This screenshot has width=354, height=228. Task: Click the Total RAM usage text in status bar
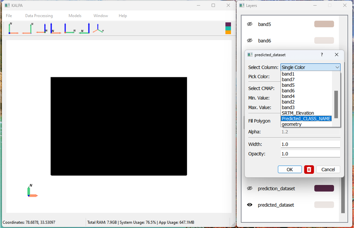[x=141, y=222]
